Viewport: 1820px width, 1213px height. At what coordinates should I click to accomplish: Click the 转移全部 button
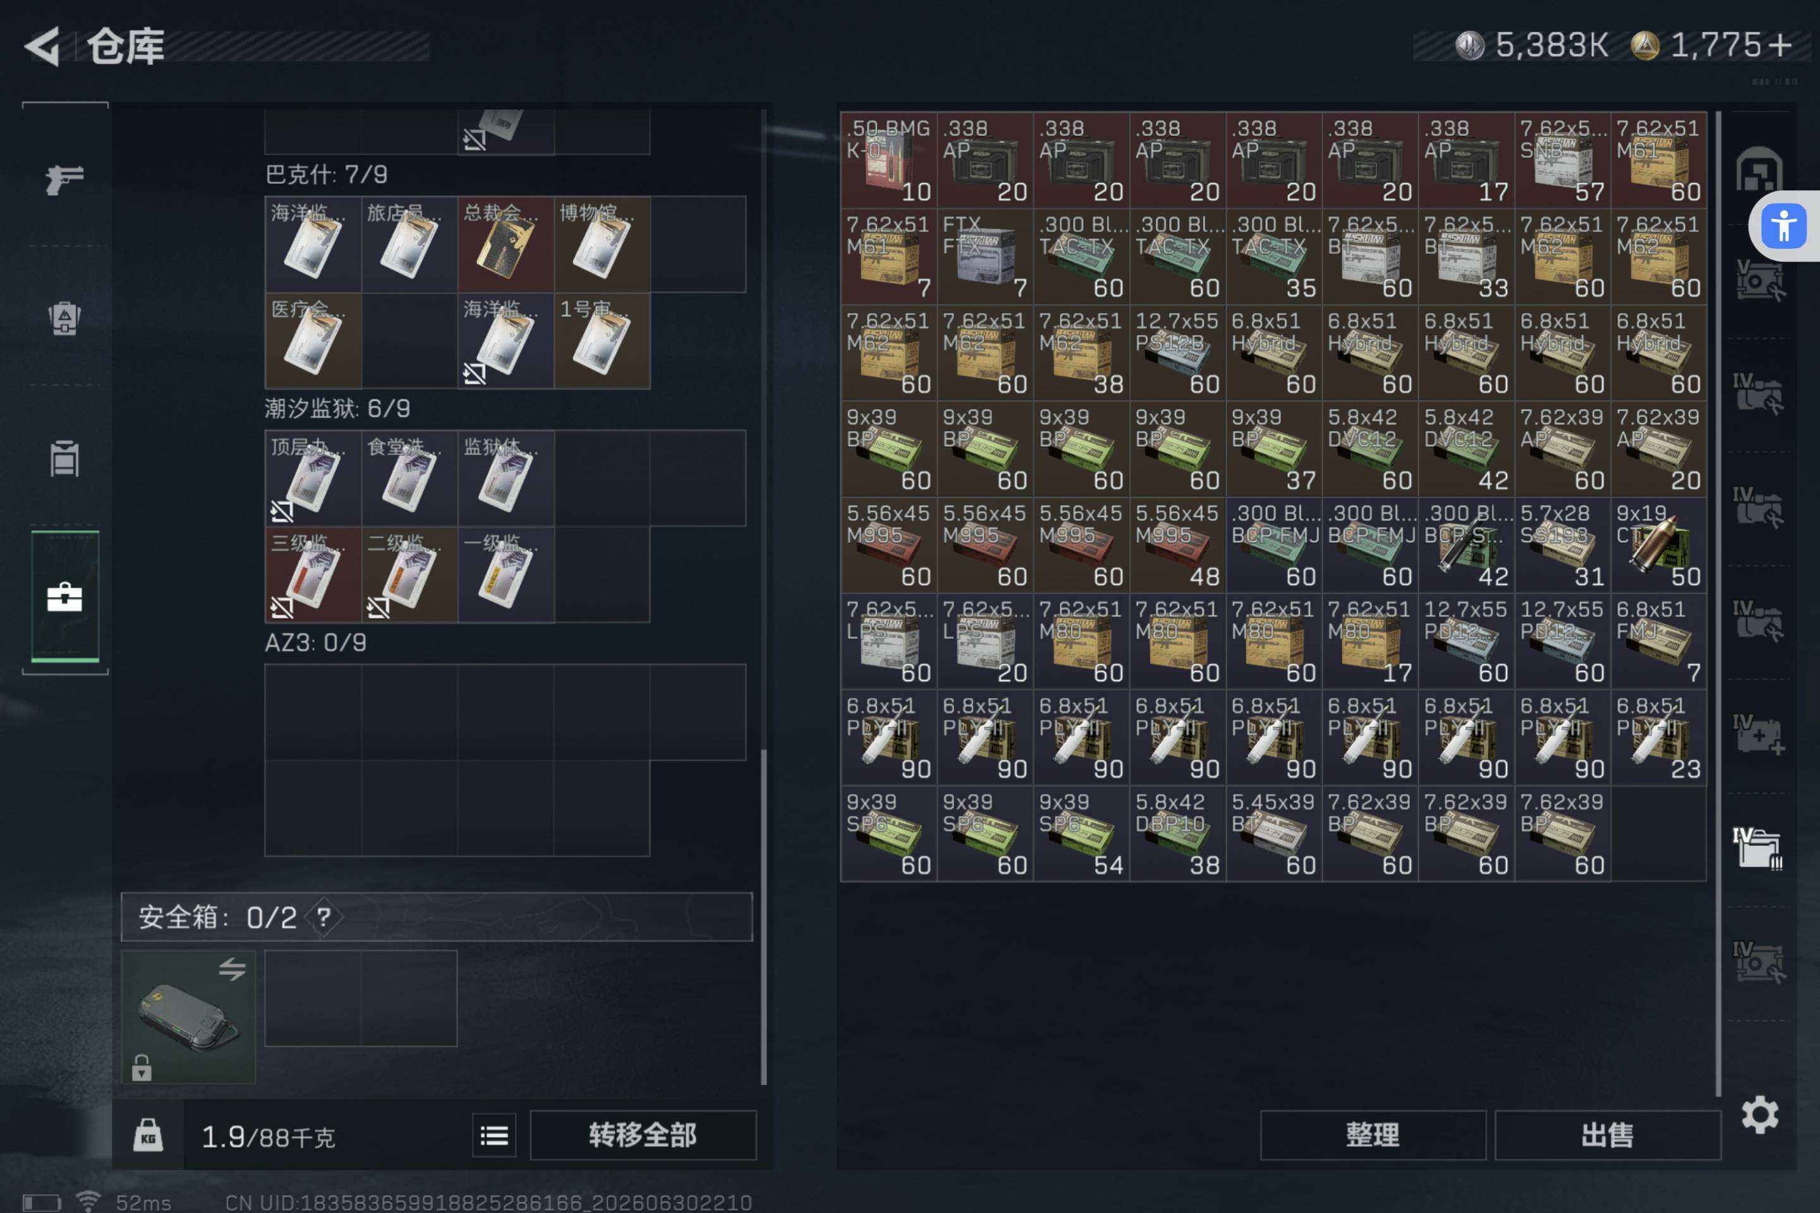(642, 1135)
